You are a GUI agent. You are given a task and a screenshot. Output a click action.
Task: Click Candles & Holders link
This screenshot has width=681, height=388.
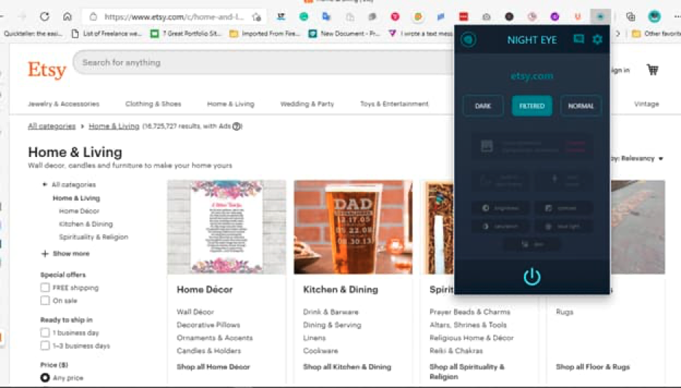(x=209, y=351)
